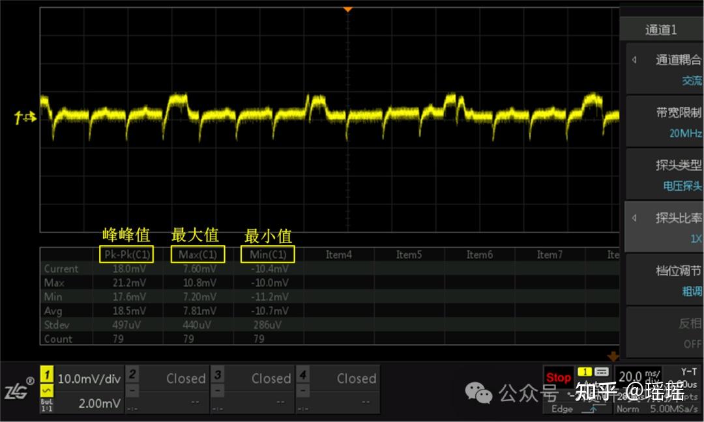Screen dimensions: 704x422
Task: Click the rising edge slope icon
Action: coord(594,408)
